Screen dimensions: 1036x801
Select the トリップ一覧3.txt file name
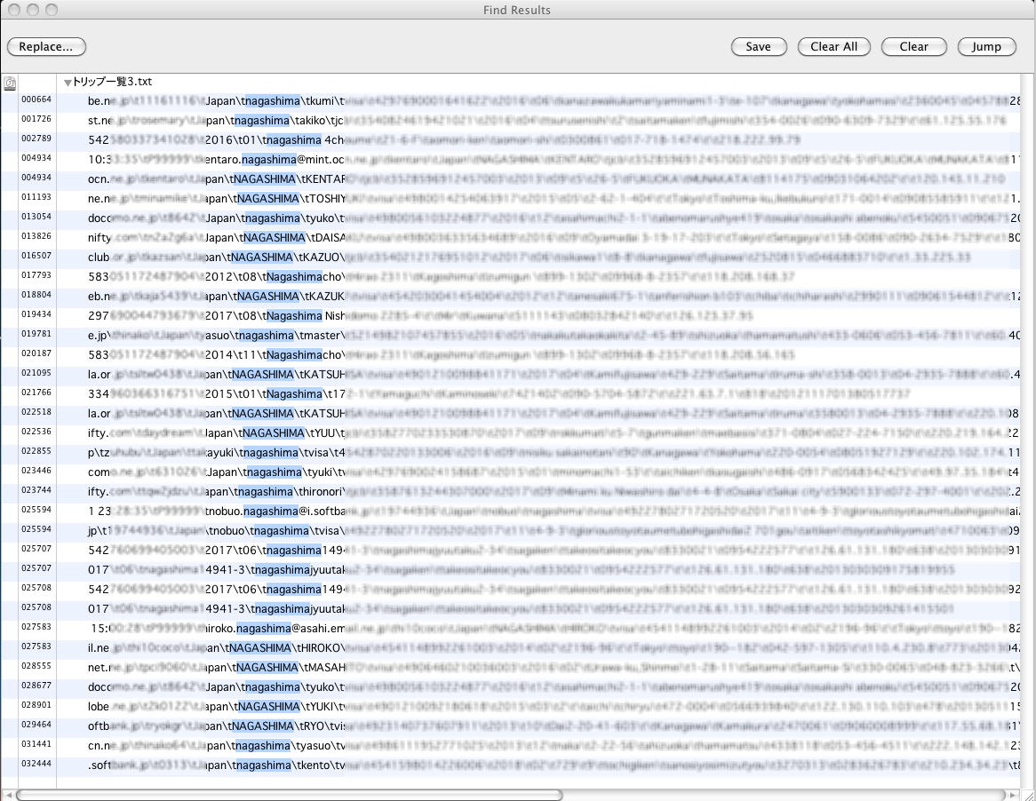pyautogui.click(x=112, y=82)
